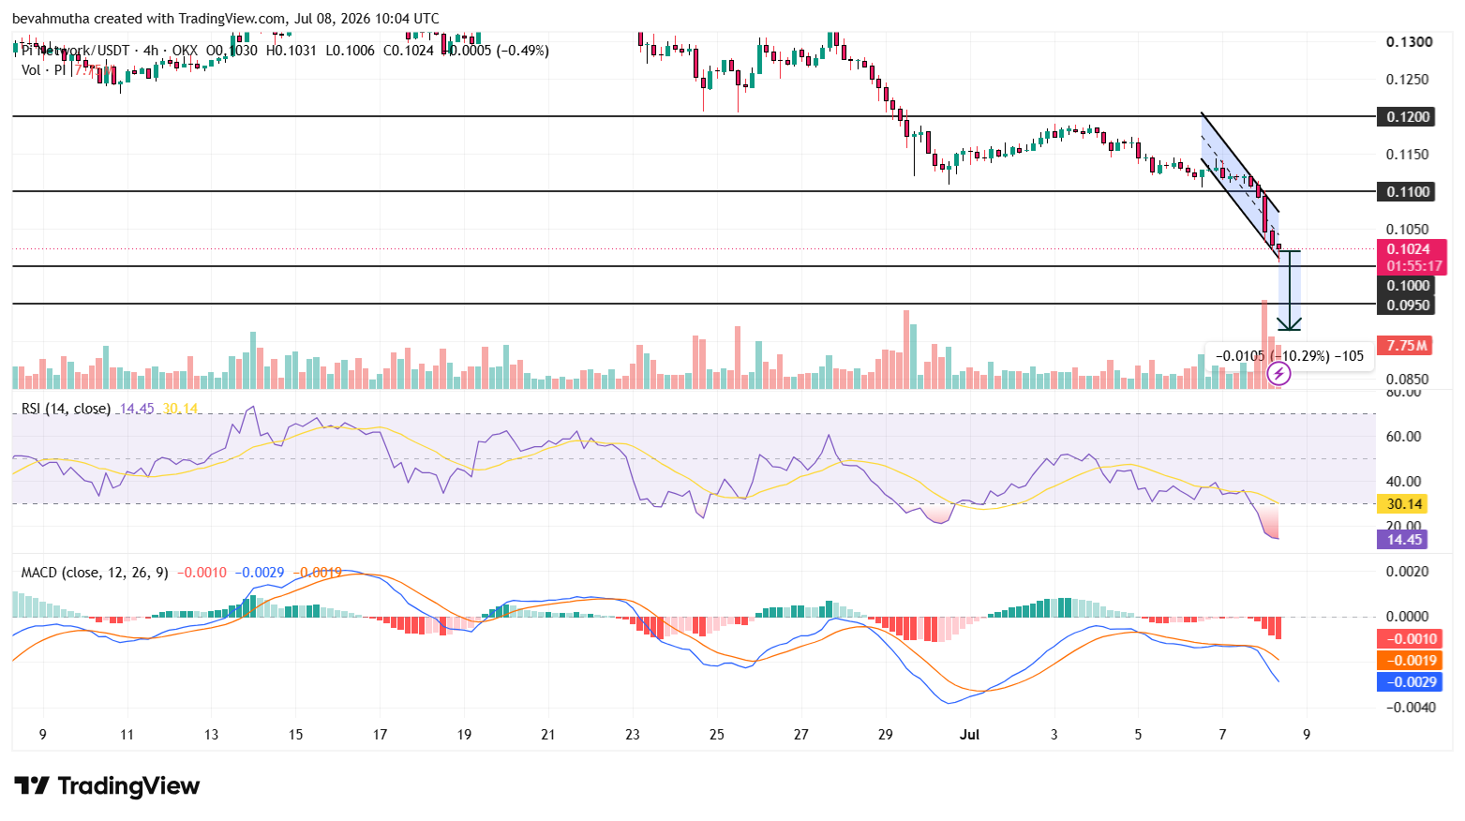
Task: Select the 0.1100 horizontal line price label
Action: click(x=1408, y=191)
